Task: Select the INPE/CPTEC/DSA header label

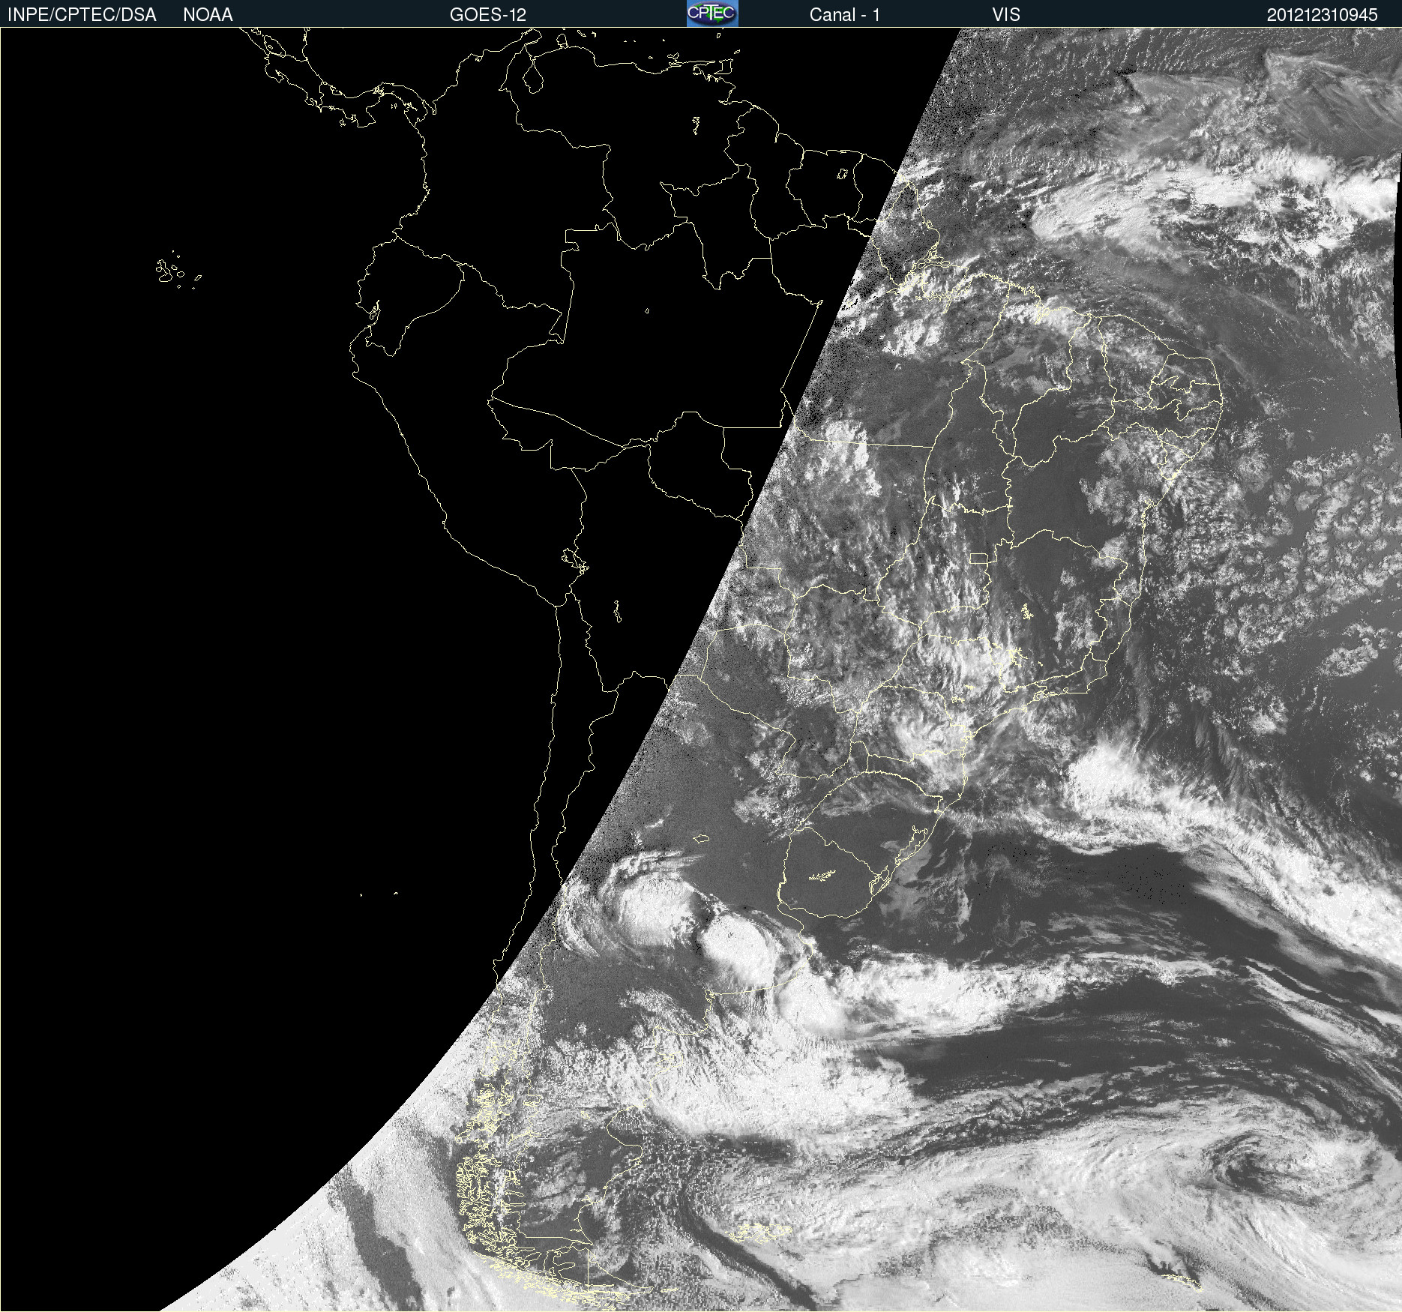Action: (x=82, y=15)
